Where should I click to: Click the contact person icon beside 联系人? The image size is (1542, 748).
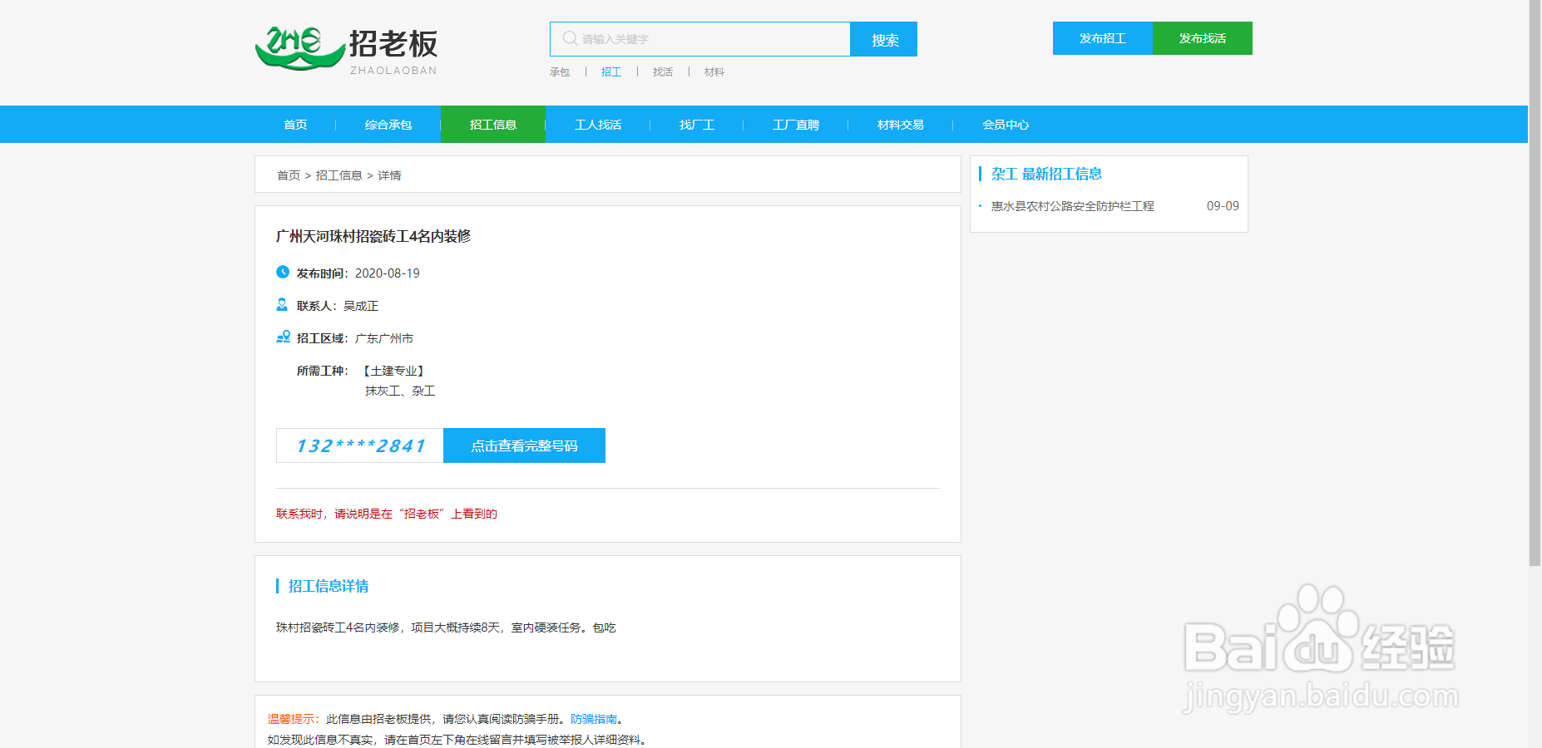280,304
